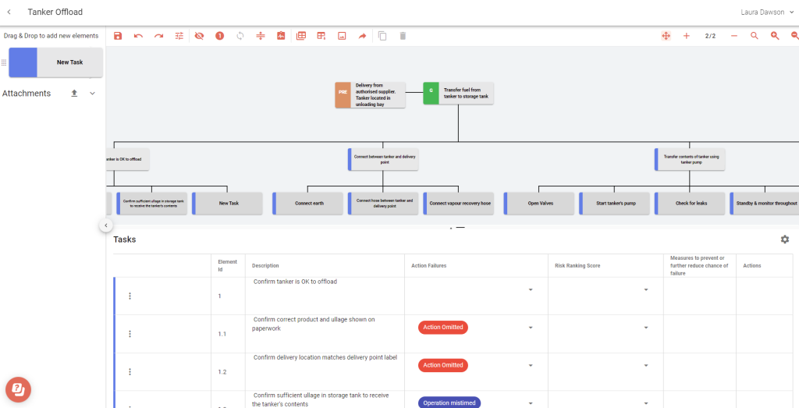Image resolution: width=799 pixels, height=408 pixels.
Task: Open row options menu for element 1.2
Action: pos(130,372)
